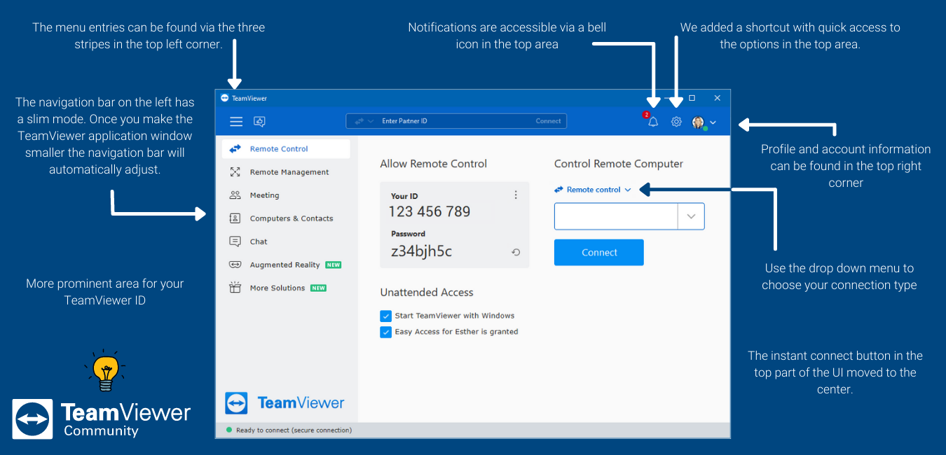Open the Remote control connection type dropdown
946x455 pixels.
click(593, 190)
